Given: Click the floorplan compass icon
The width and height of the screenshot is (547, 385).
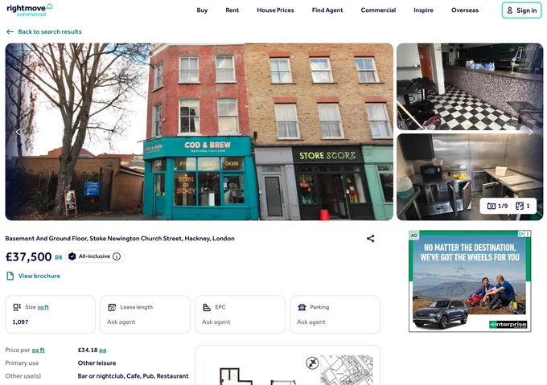Looking at the screenshot, I should point(312,363).
